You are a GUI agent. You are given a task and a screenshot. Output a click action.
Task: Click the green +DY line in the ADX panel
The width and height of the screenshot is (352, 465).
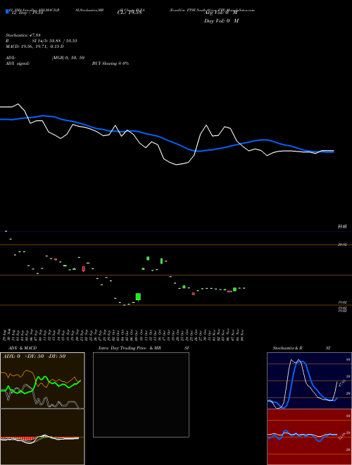[x=41, y=385]
